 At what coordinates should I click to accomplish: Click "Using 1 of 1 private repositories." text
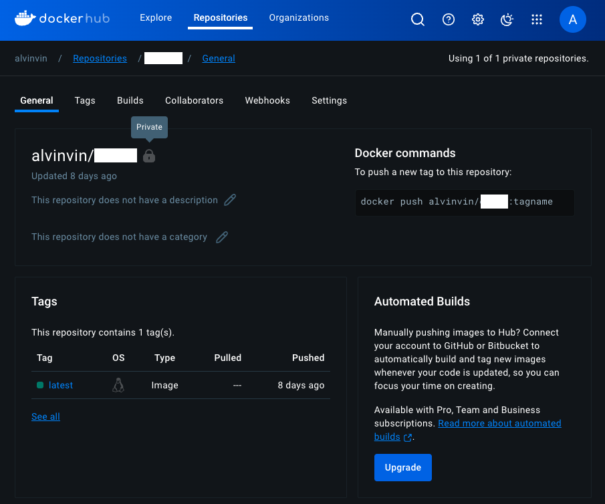pyautogui.click(x=519, y=58)
